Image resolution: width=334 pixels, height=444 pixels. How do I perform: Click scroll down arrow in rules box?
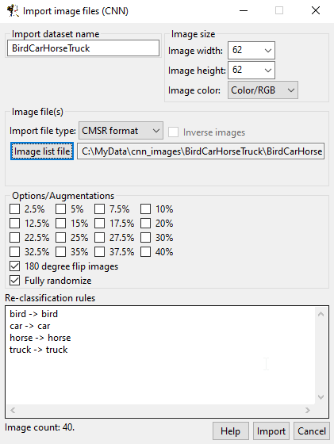tap(321, 397)
